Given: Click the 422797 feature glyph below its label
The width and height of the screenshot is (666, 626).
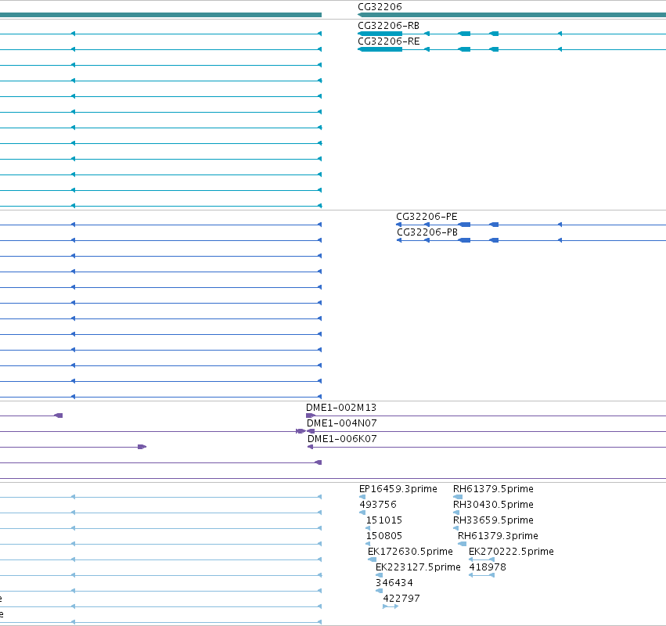Looking at the screenshot, I should coord(391,606).
